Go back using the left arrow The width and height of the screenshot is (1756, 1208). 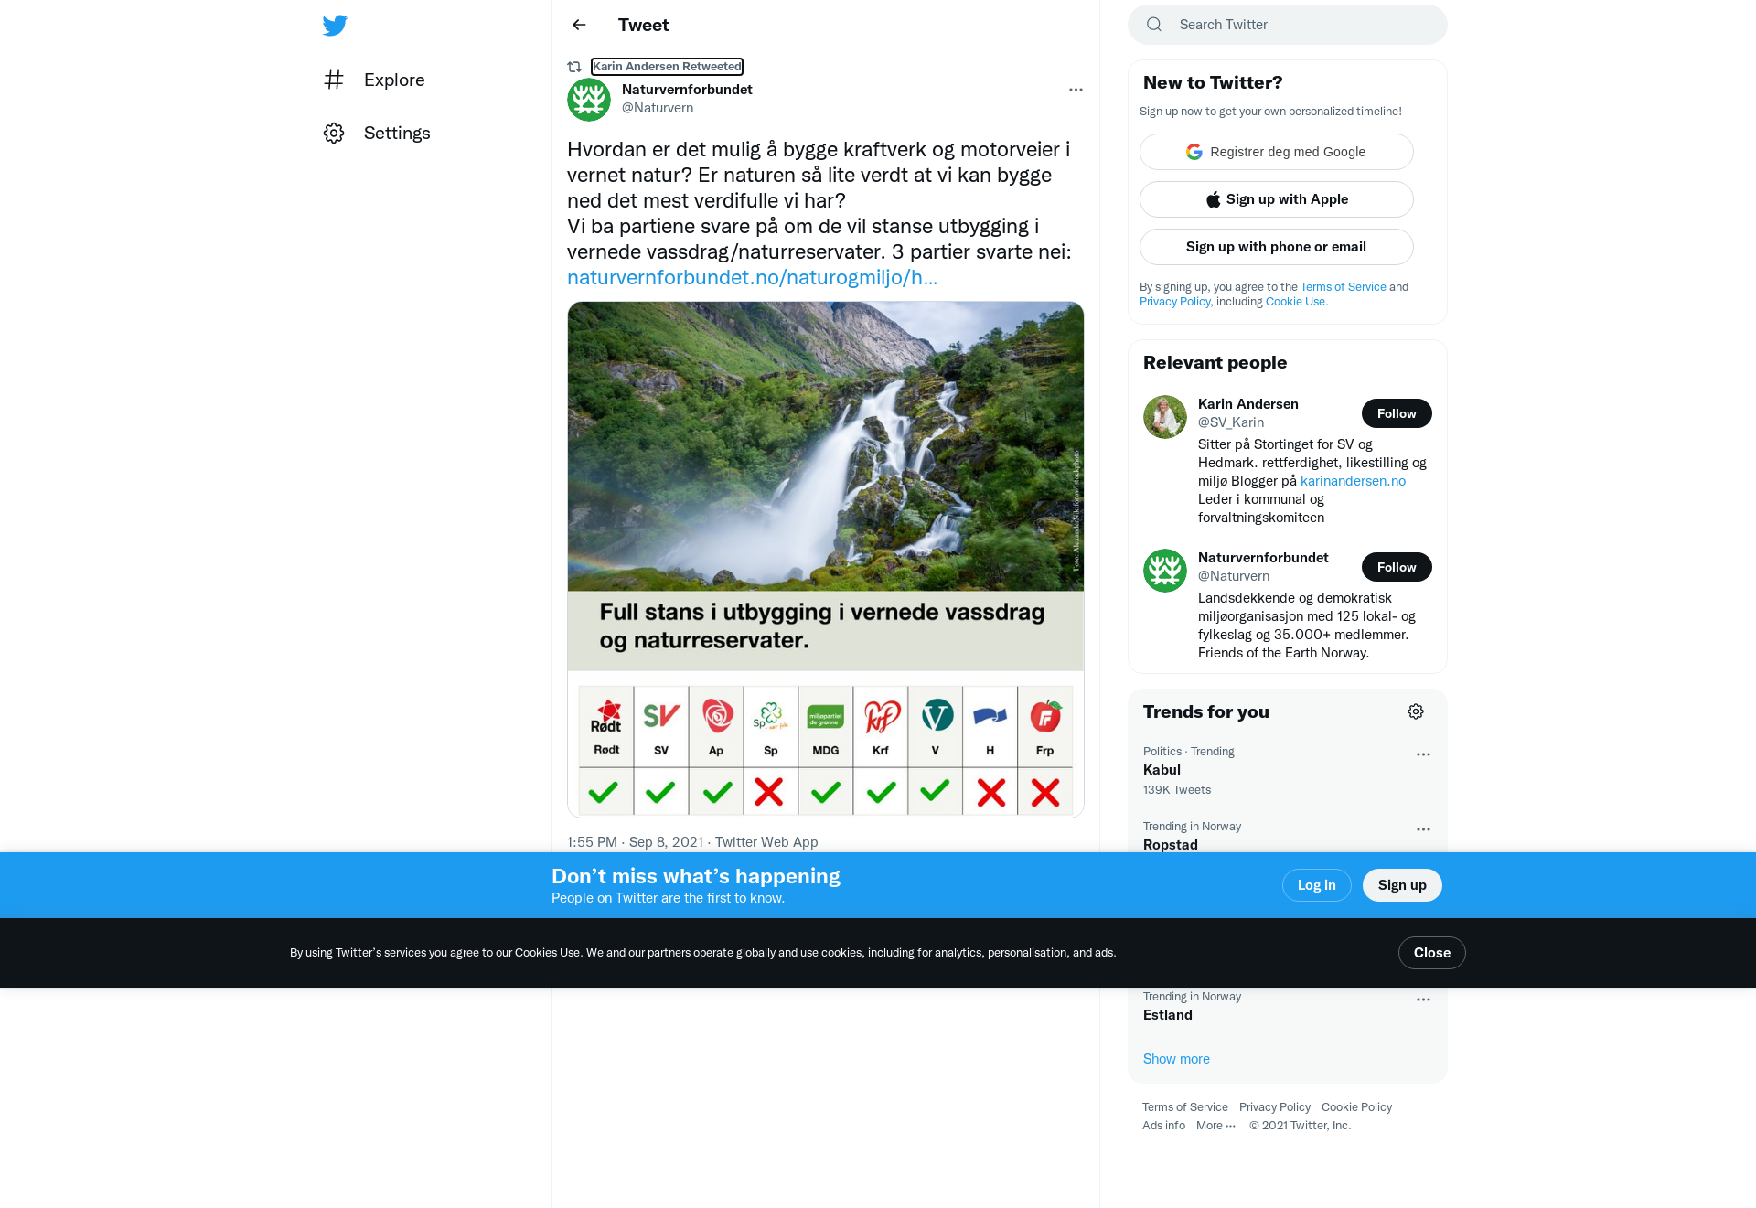tap(579, 25)
